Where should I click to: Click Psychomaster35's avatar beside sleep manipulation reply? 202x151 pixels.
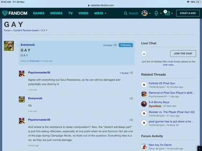click(x=22, y=121)
